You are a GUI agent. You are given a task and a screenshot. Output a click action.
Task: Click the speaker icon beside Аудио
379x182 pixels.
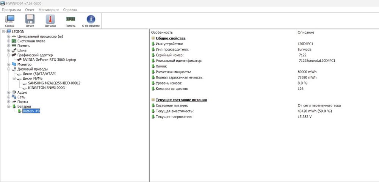(x=14, y=93)
